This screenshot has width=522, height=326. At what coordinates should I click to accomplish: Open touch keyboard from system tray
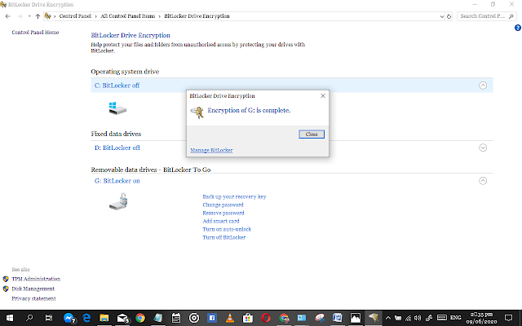(x=442, y=318)
